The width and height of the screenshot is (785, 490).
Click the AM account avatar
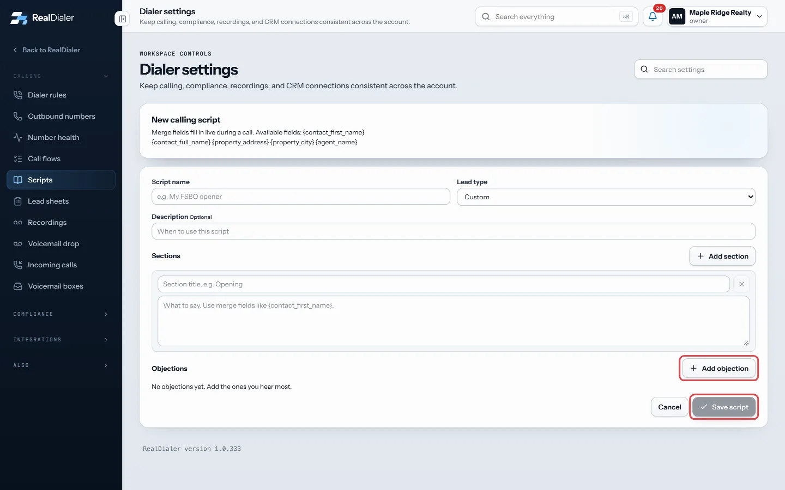(x=677, y=16)
